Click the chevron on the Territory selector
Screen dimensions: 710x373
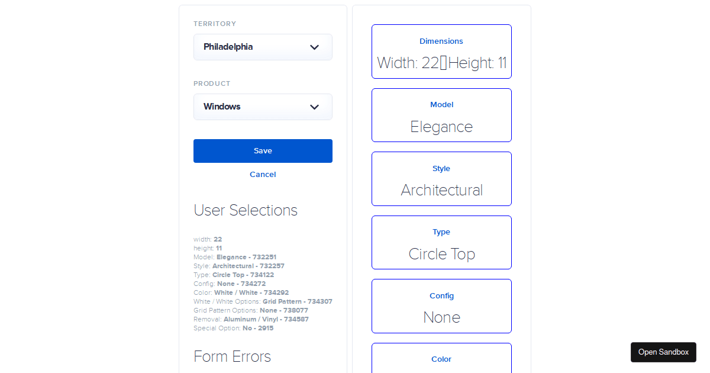coord(314,47)
